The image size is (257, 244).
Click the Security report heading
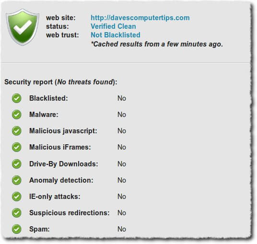click(61, 82)
